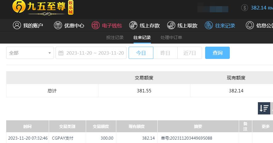
Task: Click the 查询 search button
Action: [217, 53]
